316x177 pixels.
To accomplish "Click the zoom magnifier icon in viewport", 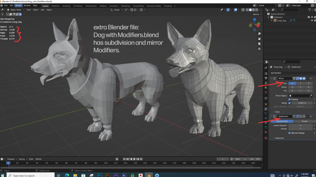I will click(x=259, y=33).
